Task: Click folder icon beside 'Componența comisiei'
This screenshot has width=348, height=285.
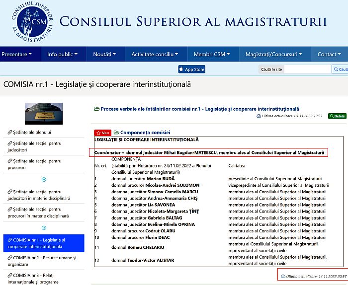Action: click(116, 132)
